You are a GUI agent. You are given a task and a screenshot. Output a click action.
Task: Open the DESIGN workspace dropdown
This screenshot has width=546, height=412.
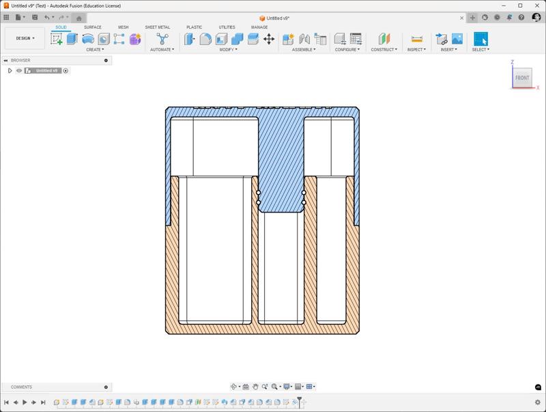pyautogui.click(x=25, y=38)
